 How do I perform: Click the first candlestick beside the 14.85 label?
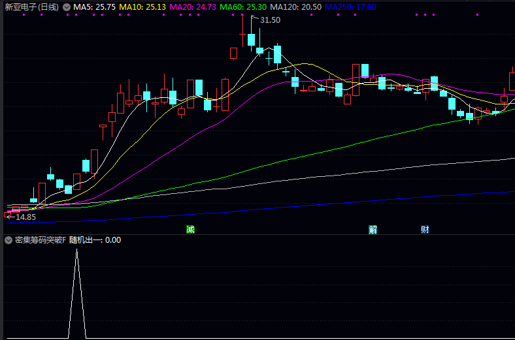point(8,213)
